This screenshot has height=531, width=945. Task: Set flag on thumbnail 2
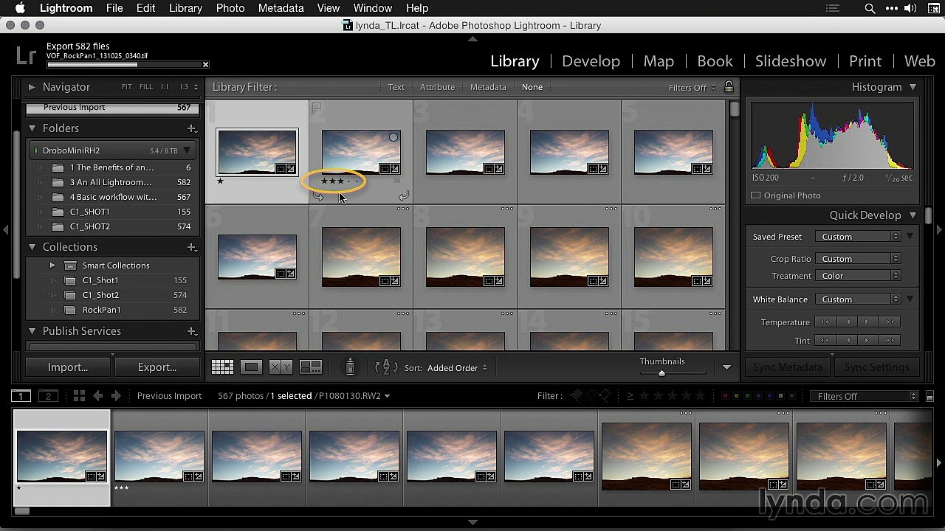click(x=317, y=109)
